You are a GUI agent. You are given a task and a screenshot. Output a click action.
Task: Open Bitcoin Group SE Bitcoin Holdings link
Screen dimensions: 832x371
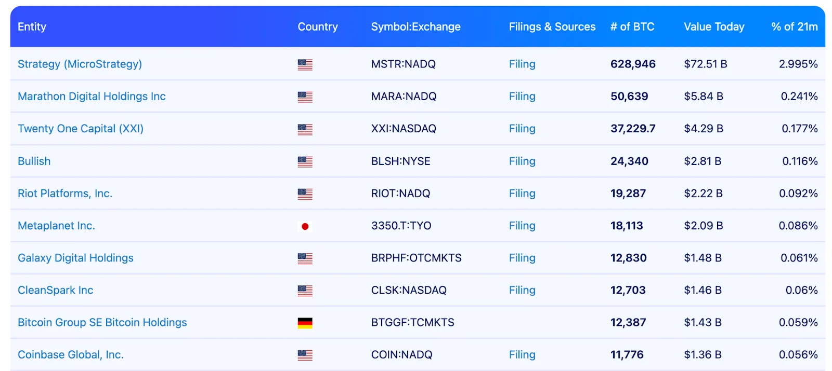[x=102, y=322]
